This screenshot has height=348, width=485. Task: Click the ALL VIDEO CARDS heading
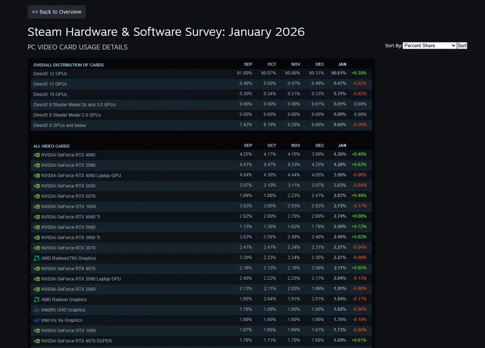52,146
